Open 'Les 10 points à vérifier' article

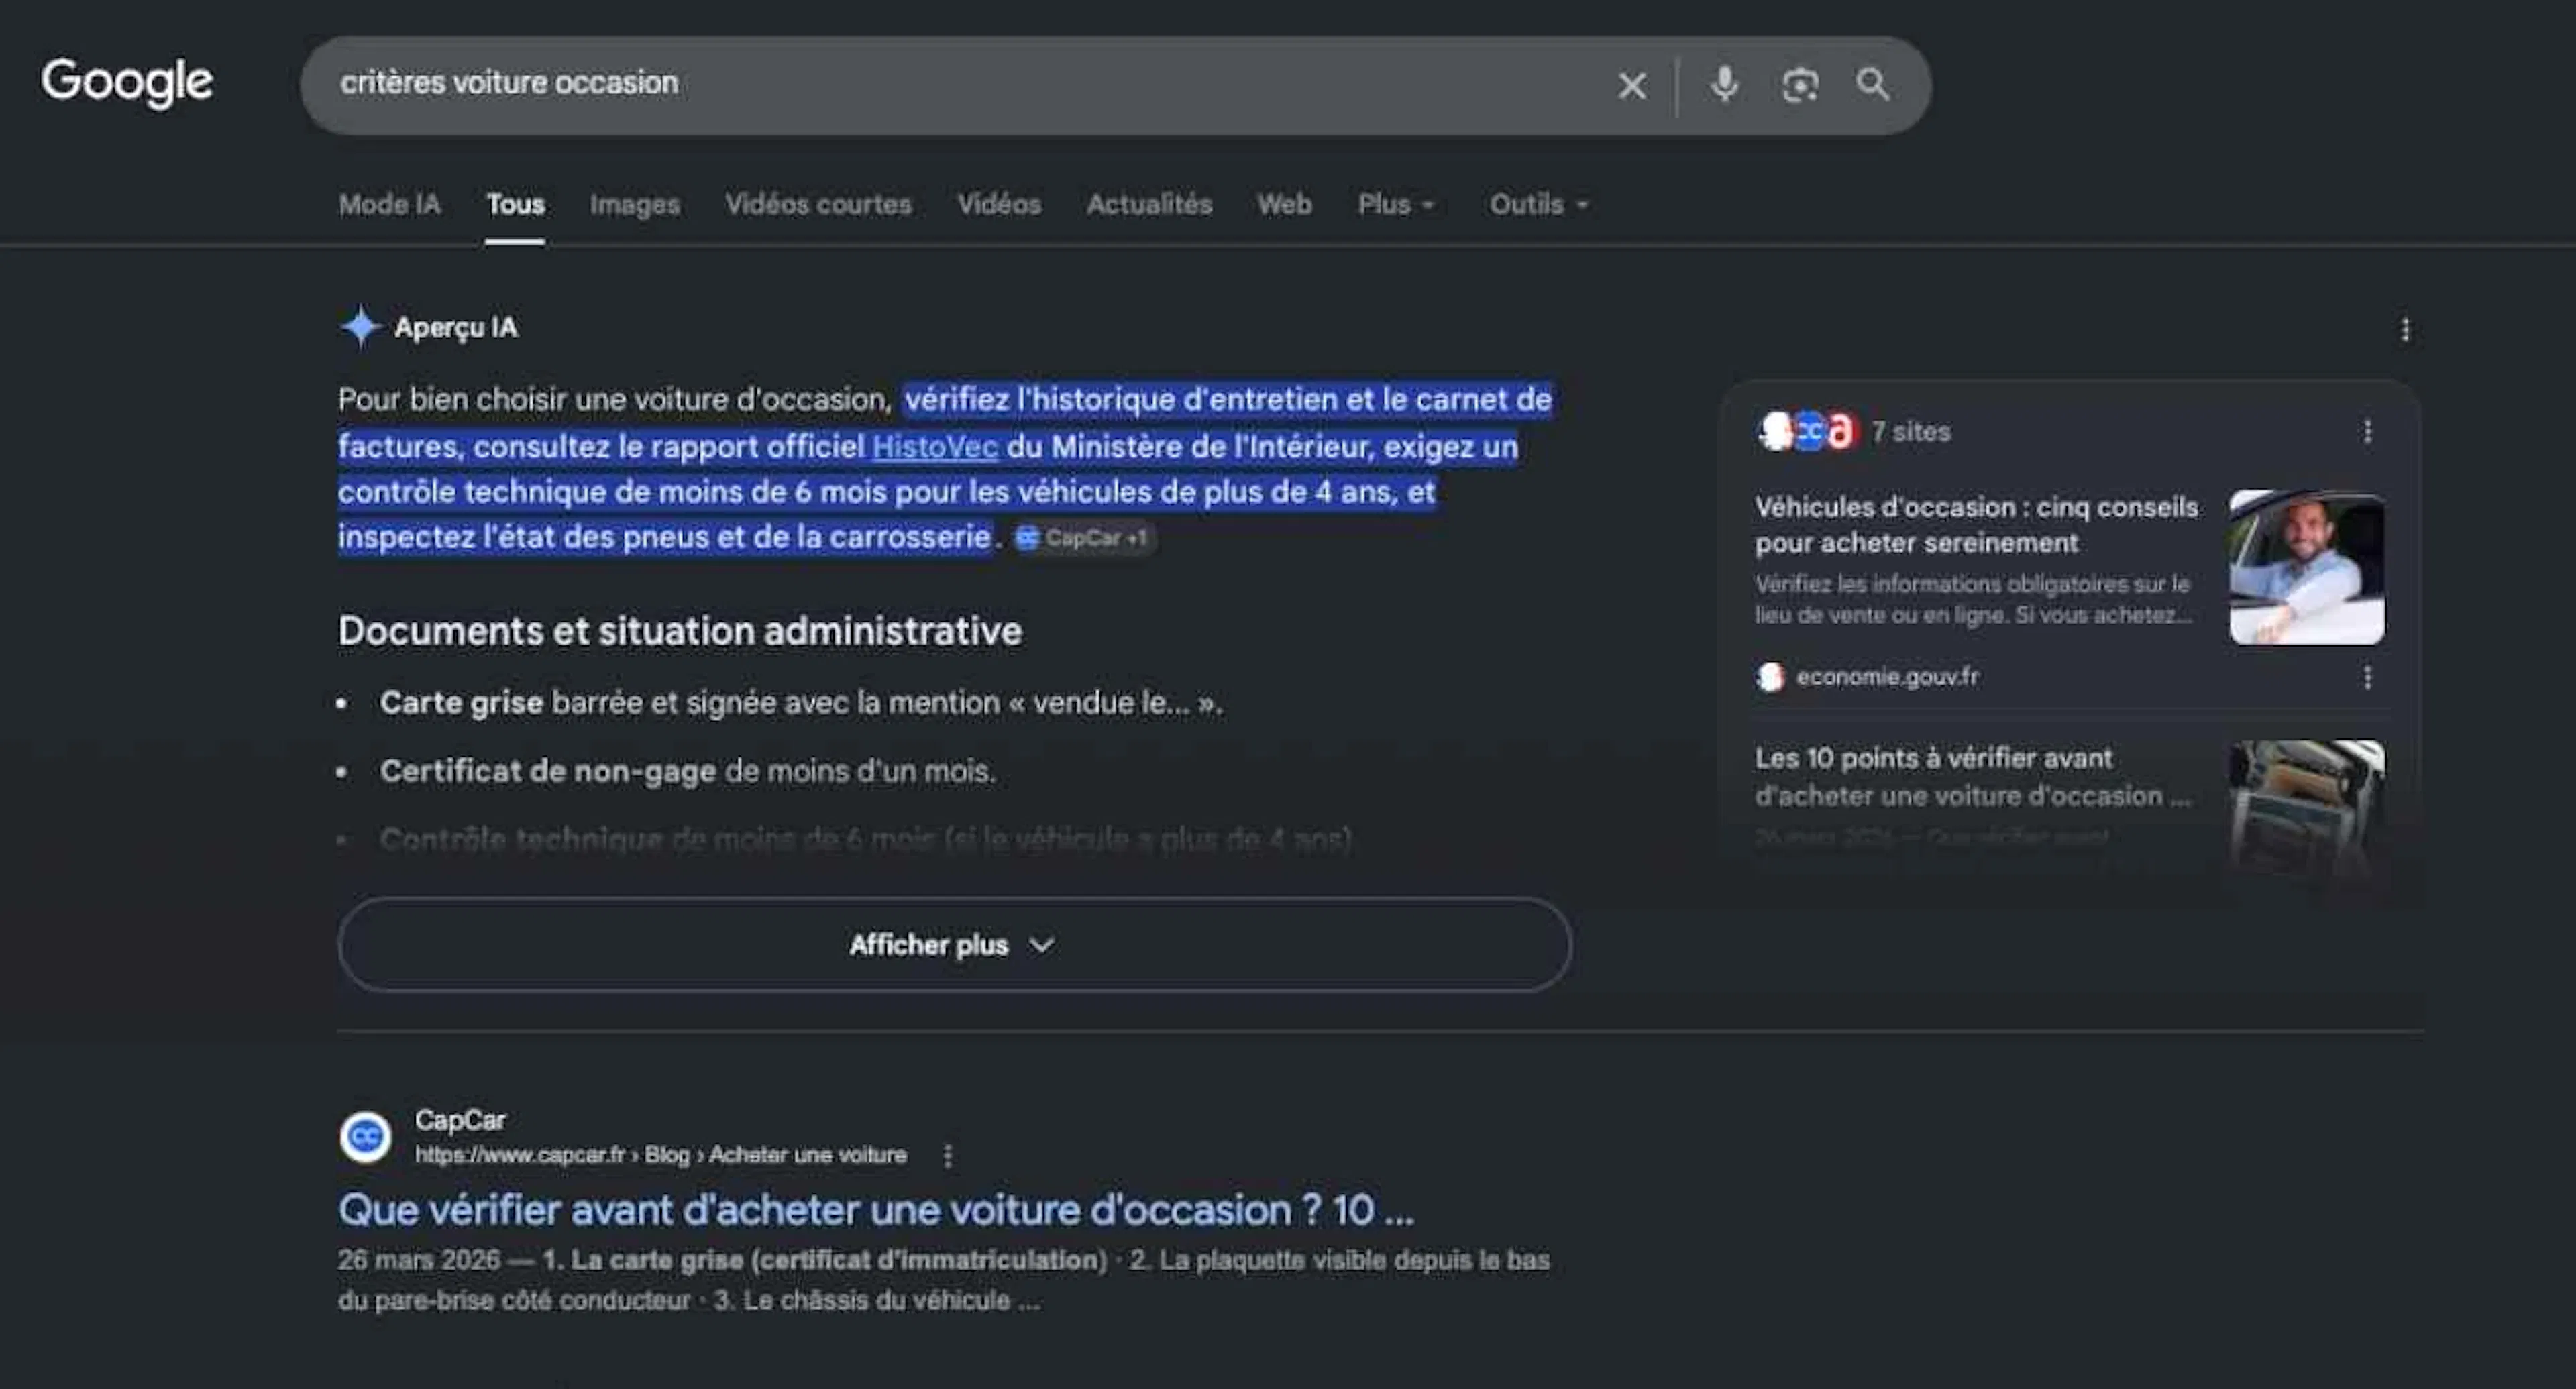(1972, 777)
